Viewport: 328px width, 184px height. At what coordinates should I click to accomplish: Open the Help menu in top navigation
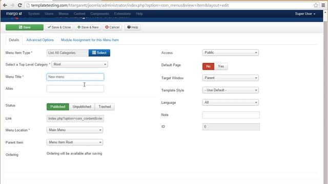139,14
